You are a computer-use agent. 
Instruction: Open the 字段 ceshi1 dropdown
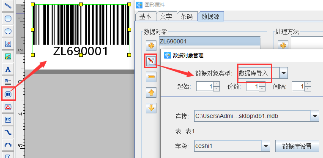point(266,146)
